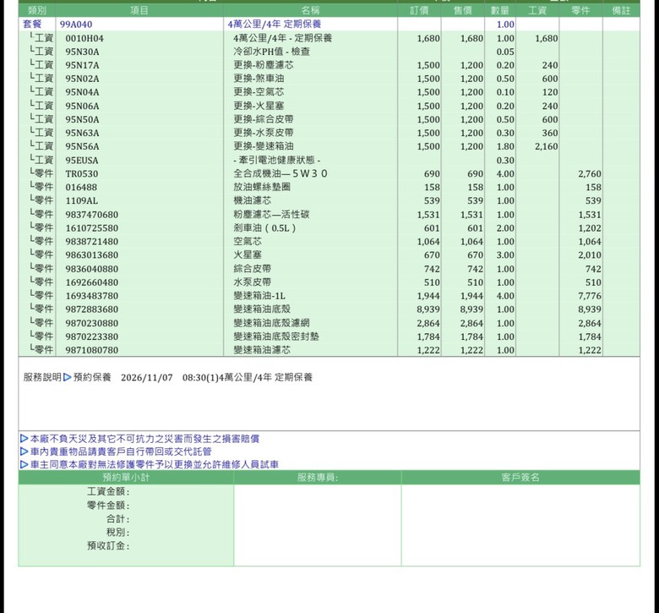Click the 售價 column header

tap(463, 10)
